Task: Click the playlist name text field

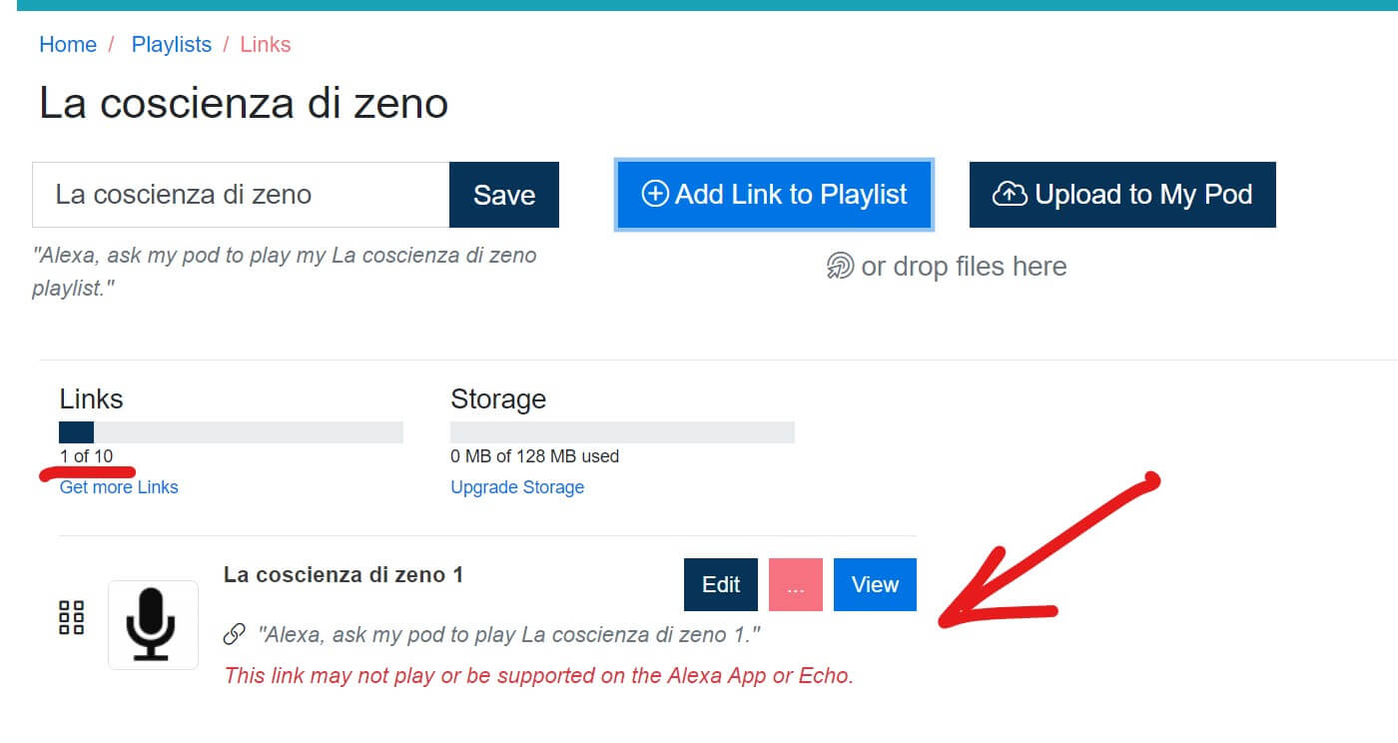Action: [241, 195]
